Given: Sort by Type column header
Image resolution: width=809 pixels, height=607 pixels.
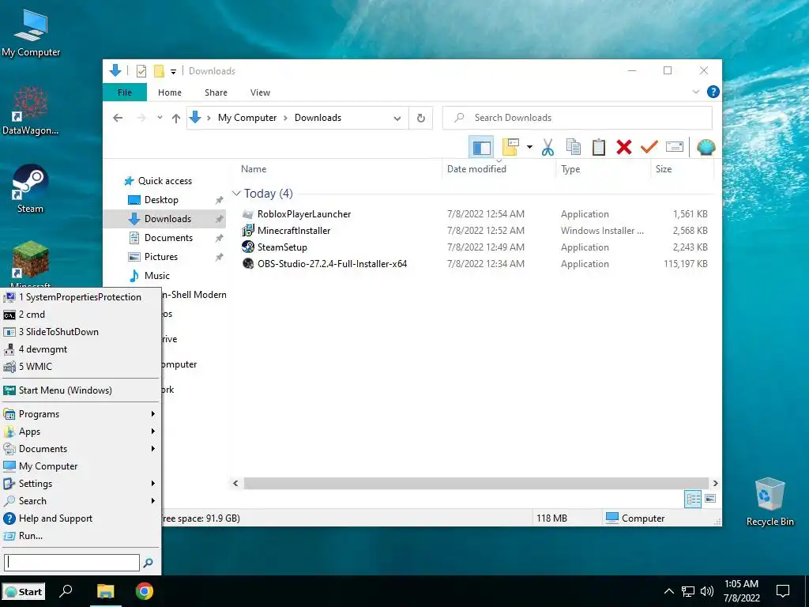Looking at the screenshot, I should pyautogui.click(x=570, y=169).
